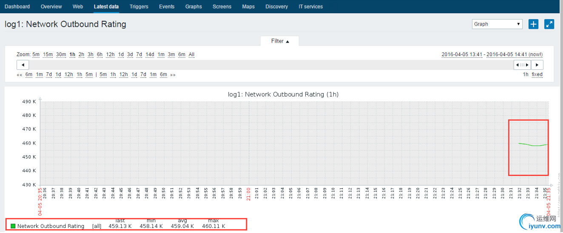The image size is (563, 233).
Task: Open the Graph view type dropdown
Action: pyautogui.click(x=497, y=24)
